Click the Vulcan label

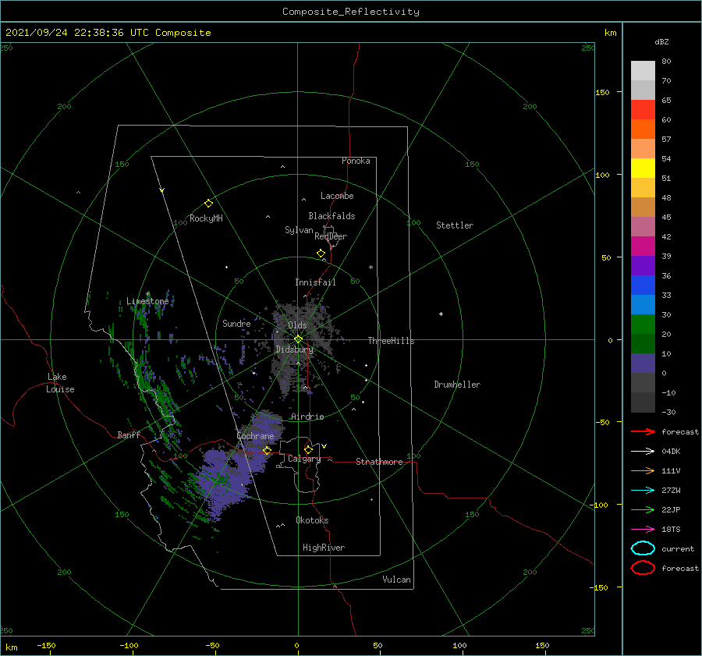(x=396, y=580)
